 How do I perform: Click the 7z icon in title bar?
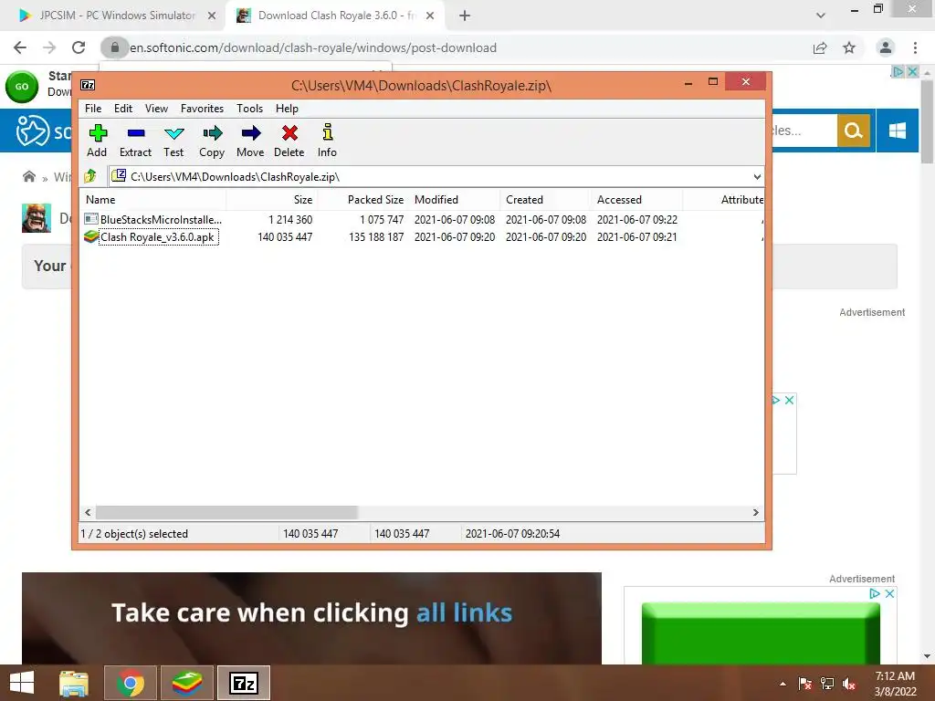[x=88, y=85]
